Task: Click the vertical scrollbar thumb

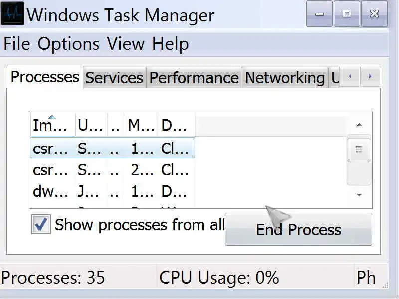Action: tap(359, 149)
